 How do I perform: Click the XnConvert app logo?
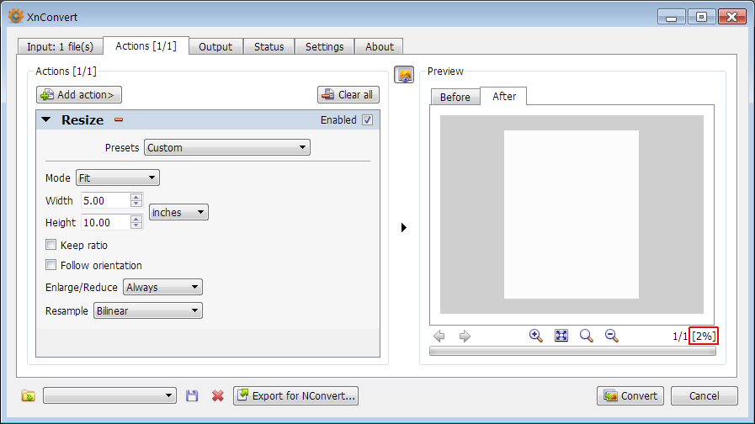pyautogui.click(x=15, y=16)
